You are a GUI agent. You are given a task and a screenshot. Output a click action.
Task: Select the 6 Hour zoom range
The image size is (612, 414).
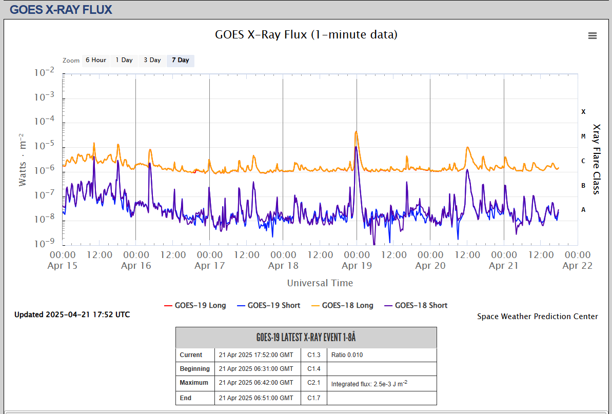click(95, 61)
